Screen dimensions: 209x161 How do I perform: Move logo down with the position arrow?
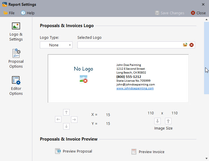point(66,126)
